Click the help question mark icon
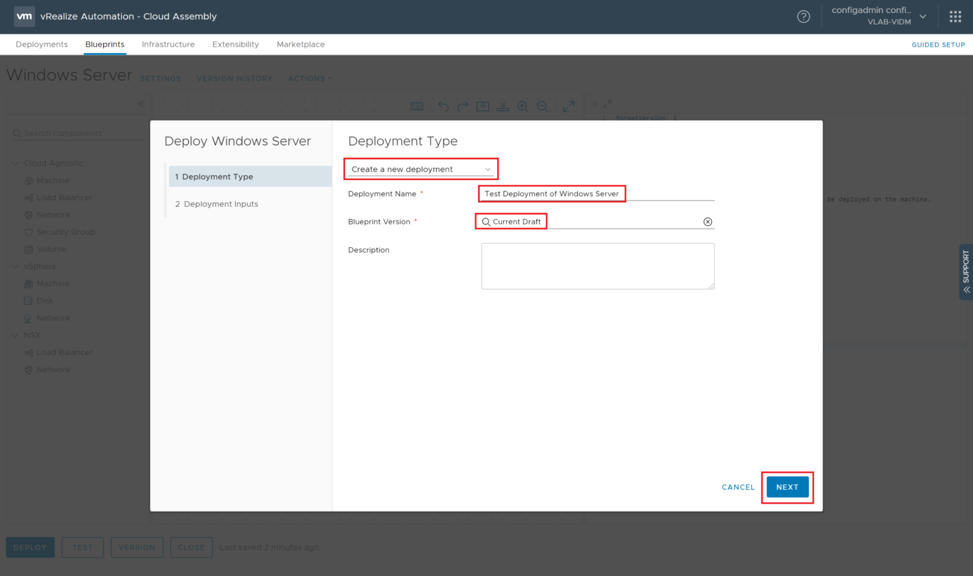The image size is (973, 576). [x=803, y=17]
